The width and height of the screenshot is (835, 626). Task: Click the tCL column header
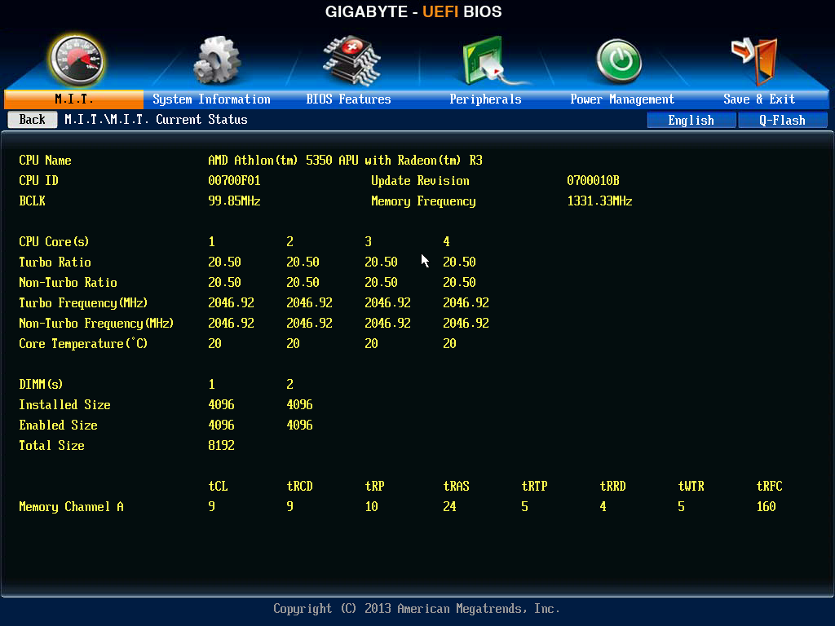[218, 486]
